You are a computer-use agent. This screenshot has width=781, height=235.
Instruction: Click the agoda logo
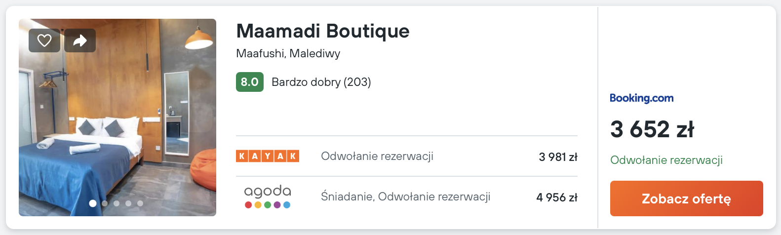(268, 196)
